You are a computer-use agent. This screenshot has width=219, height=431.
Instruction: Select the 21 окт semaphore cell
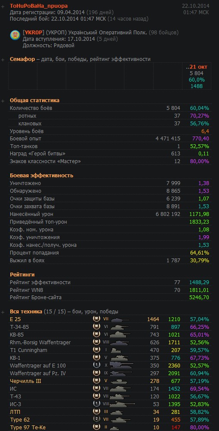tap(197, 76)
